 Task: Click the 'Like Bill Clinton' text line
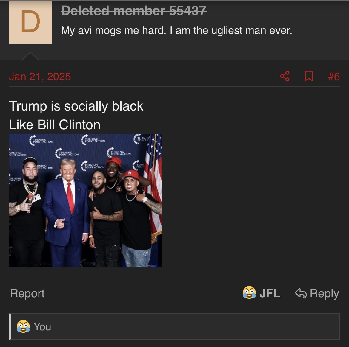tap(55, 125)
